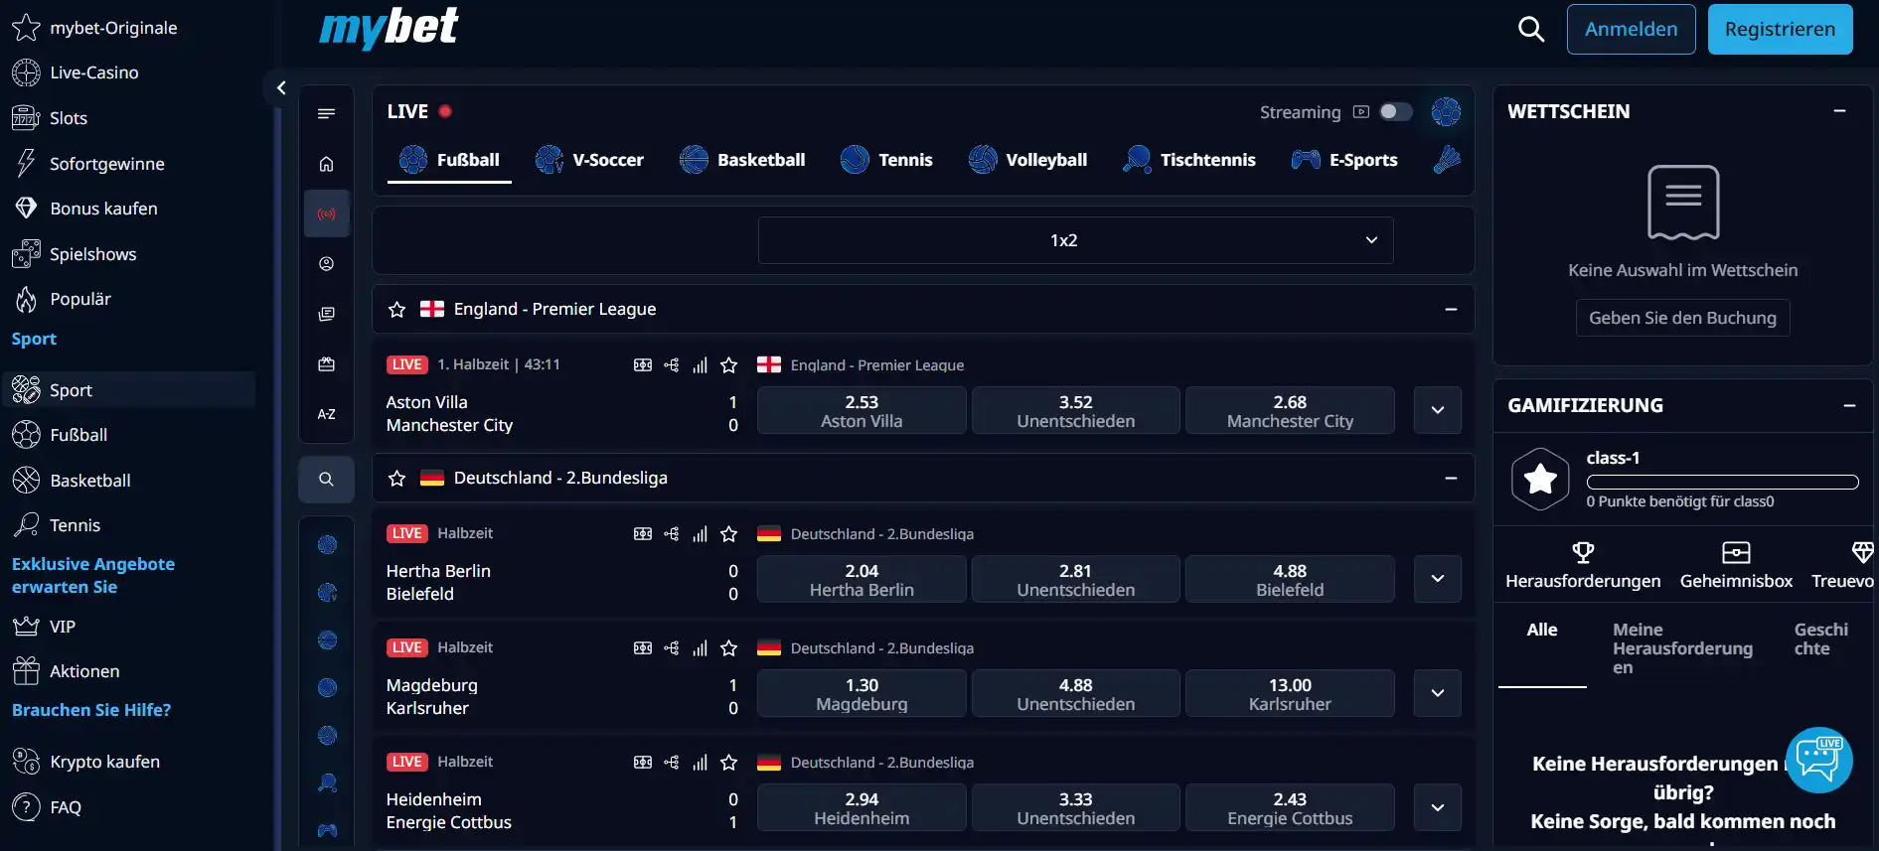This screenshot has width=1879, height=851.
Task: Click the search icon in the sports rail
Action: pos(326,480)
